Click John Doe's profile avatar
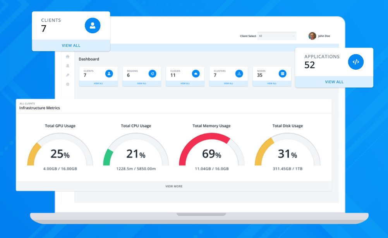This screenshot has width=388, height=238. click(x=312, y=36)
